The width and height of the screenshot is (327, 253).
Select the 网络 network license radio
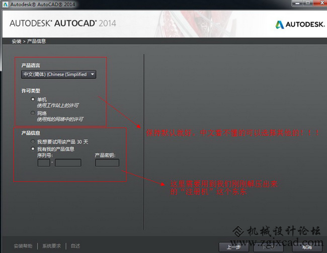33,113
